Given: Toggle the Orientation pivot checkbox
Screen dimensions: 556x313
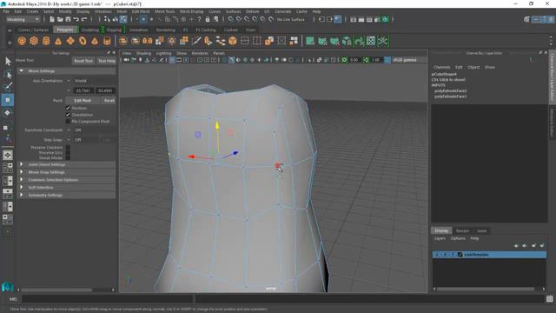Looking at the screenshot, I should 68,115.
